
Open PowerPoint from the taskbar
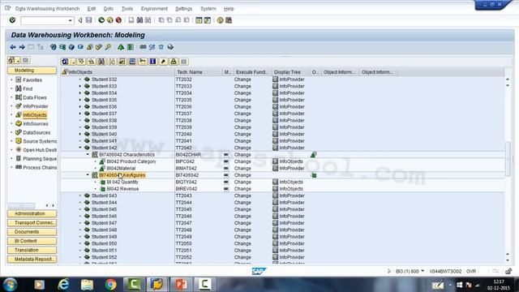(x=181, y=285)
